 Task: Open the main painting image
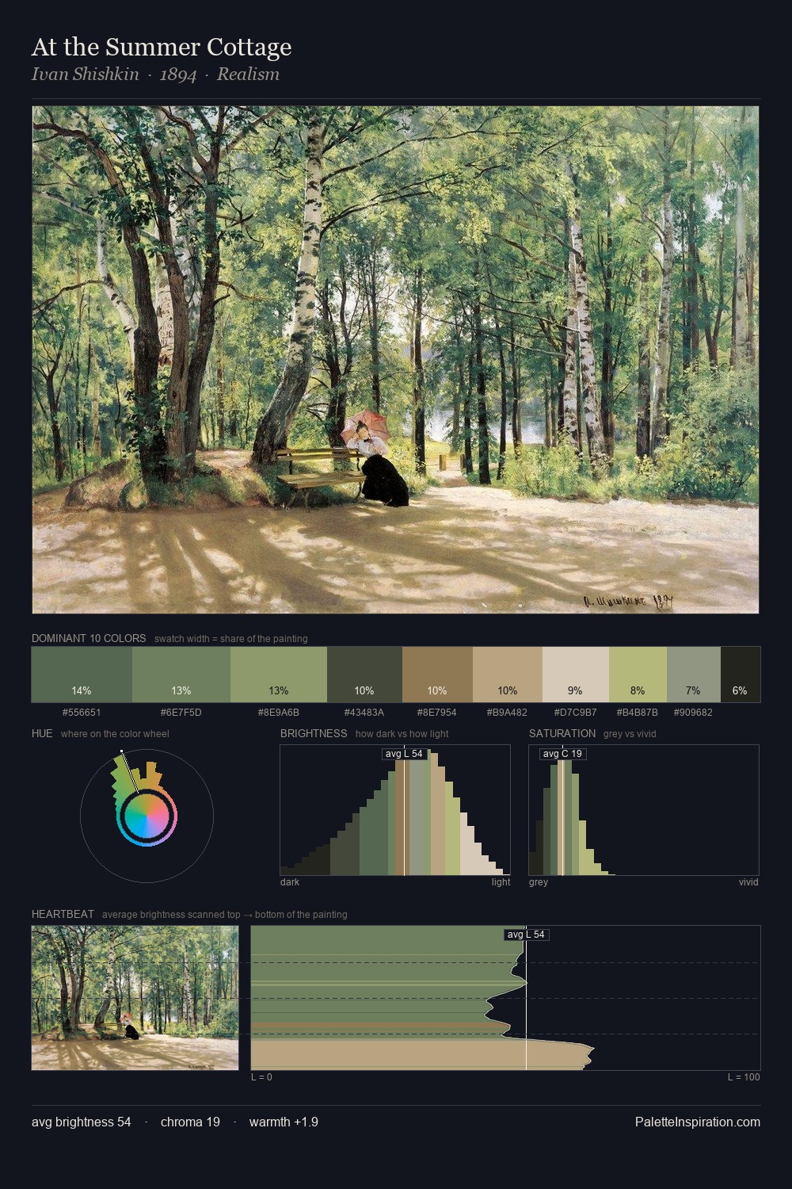395,360
